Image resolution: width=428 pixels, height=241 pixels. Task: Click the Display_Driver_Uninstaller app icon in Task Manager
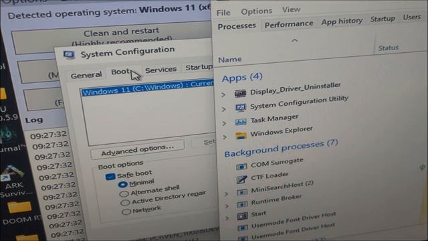point(240,94)
